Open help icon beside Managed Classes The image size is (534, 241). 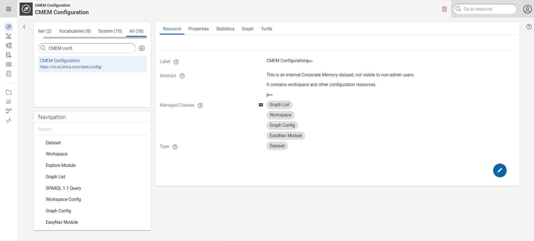point(200,105)
